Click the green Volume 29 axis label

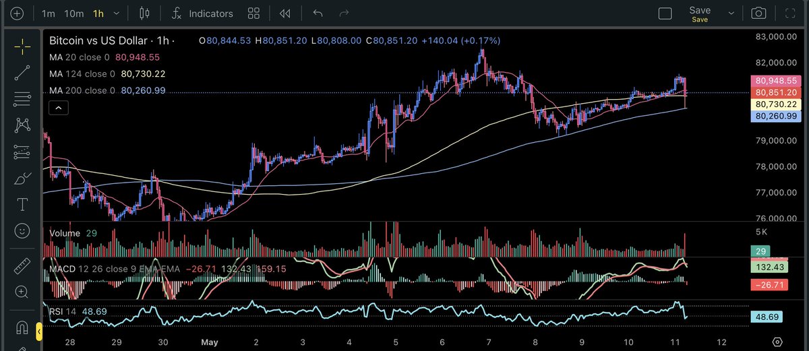point(761,251)
